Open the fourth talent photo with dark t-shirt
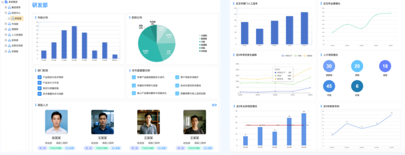 click(195, 122)
